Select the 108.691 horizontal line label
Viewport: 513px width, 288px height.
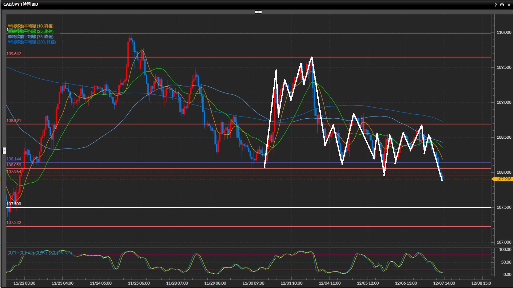click(x=14, y=121)
